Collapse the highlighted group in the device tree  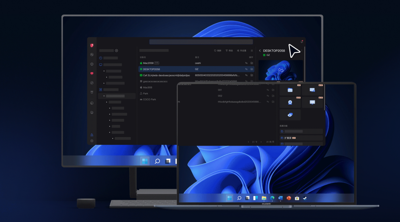(104, 96)
